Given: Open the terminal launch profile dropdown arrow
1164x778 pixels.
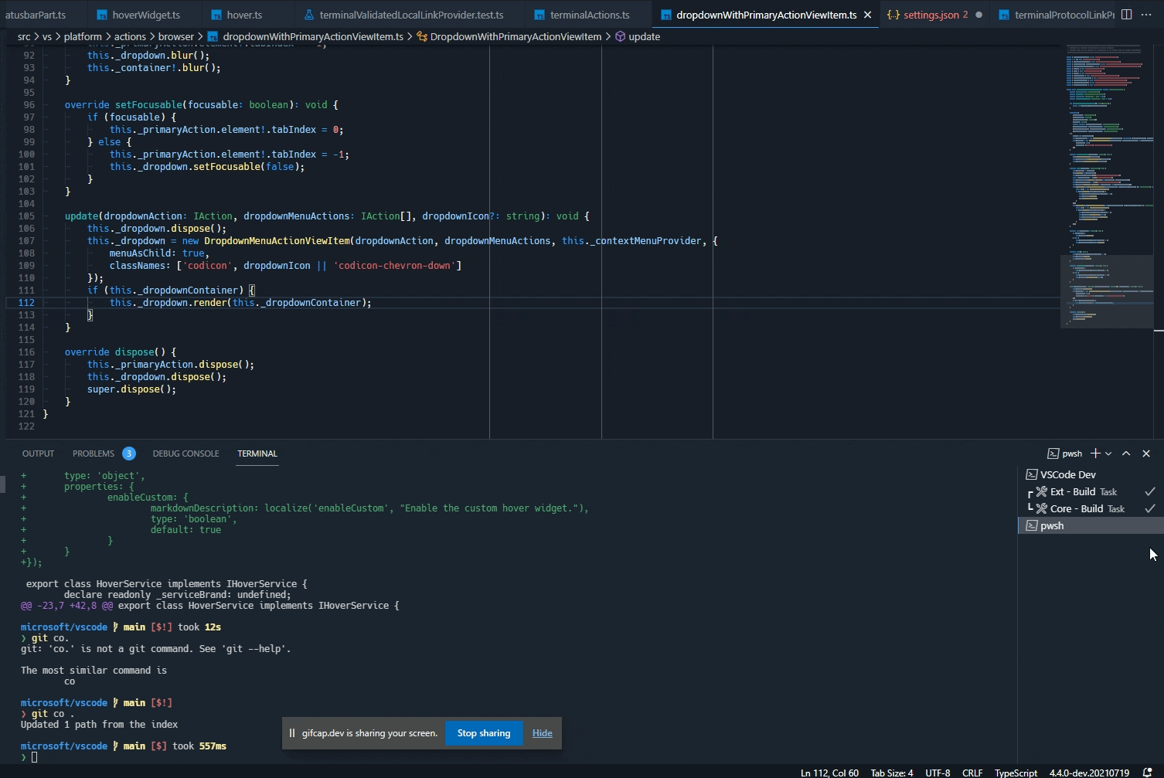Looking at the screenshot, I should coord(1108,454).
